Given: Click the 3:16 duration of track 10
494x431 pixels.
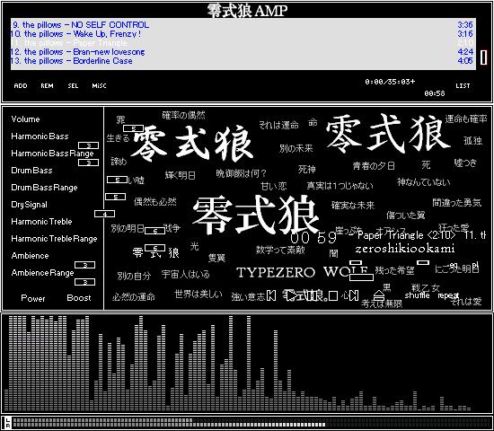Looking at the screenshot, I should tap(465, 34).
